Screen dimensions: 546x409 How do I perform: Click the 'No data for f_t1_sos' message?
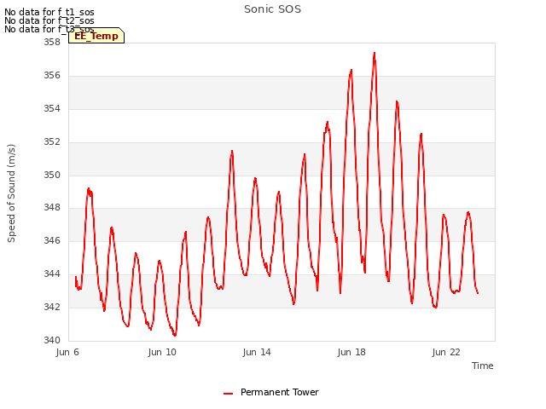pos(49,12)
